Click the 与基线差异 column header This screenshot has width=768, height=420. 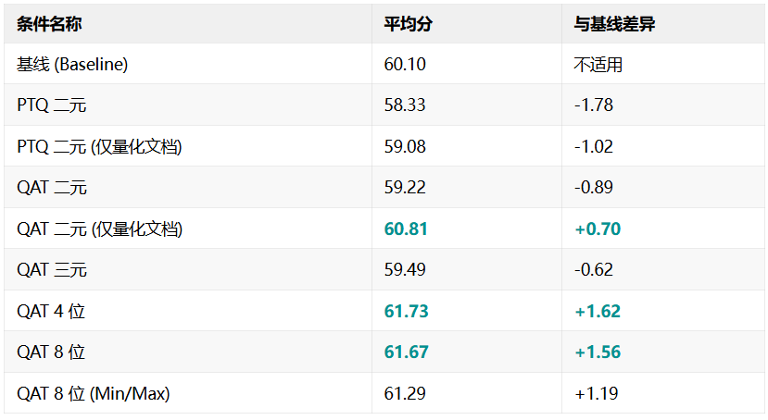(614, 24)
